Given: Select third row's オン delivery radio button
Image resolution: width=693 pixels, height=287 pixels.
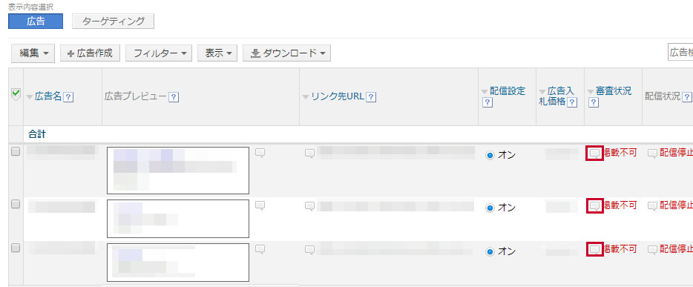Looking at the screenshot, I should pos(490,251).
